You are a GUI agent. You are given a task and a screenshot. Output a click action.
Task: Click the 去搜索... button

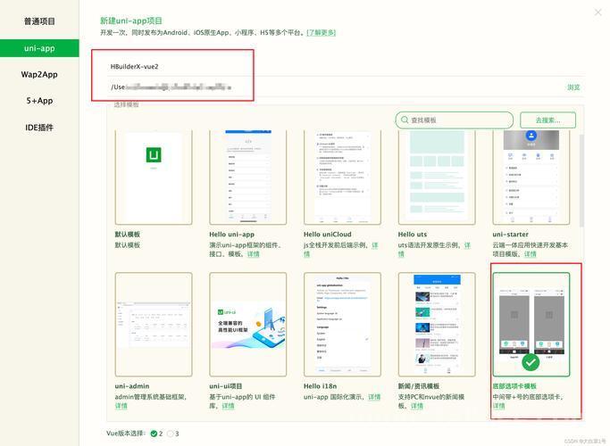coord(547,120)
